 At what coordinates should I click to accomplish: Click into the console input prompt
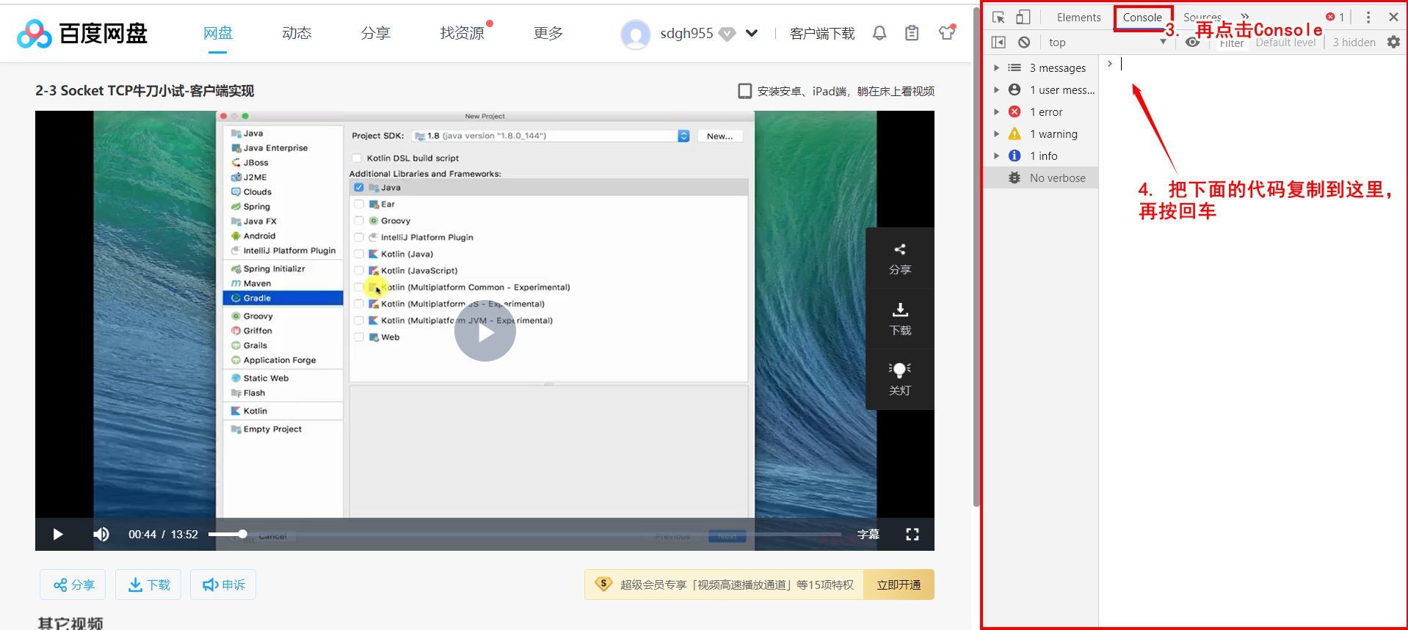[1255, 64]
